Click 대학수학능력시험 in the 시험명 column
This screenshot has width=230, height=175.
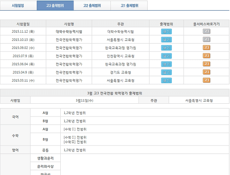(69, 32)
